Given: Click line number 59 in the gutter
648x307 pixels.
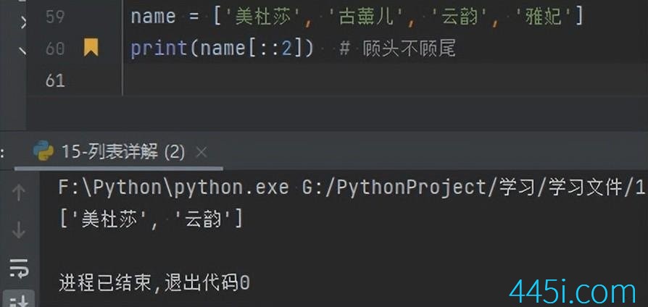Looking at the screenshot, I should pos(55,17).
